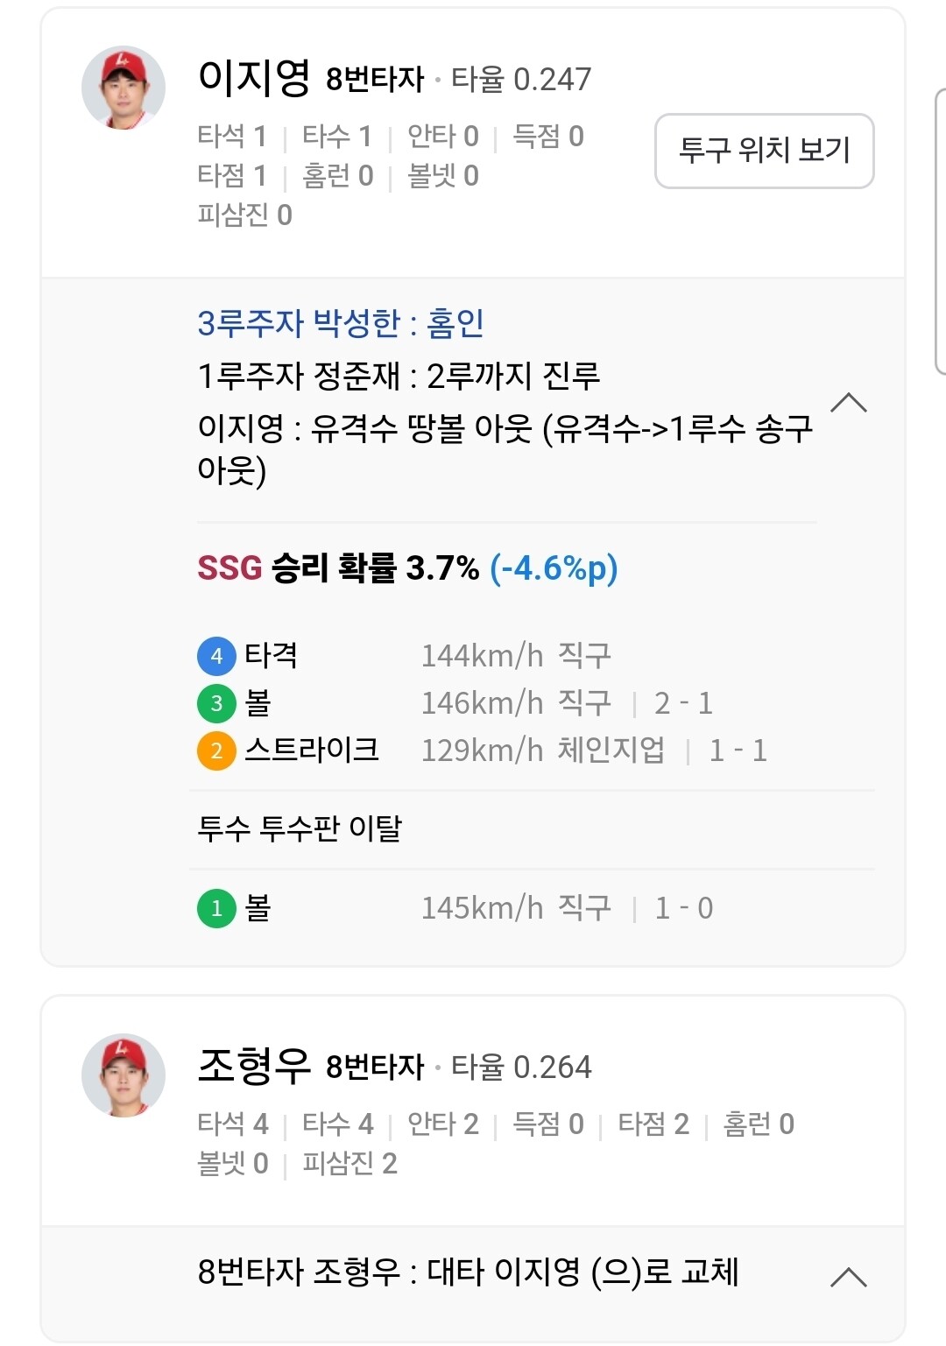Select pitch number 4 blue circle
The width and height of the screenshot is (946, 1346).
(216, 656)
